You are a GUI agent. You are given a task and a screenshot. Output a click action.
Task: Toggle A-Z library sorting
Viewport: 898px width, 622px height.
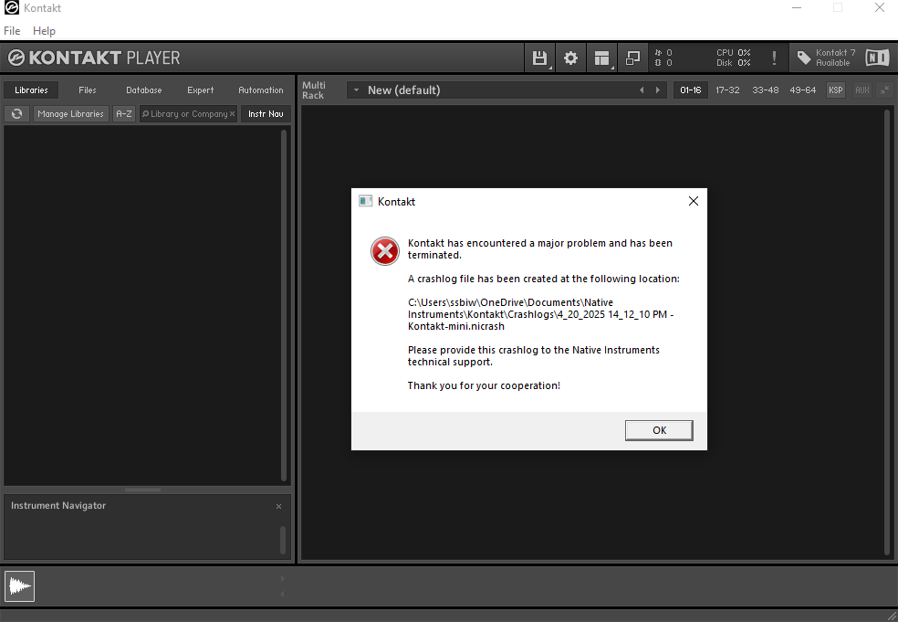pyautogui.click(x=124, y=113)
